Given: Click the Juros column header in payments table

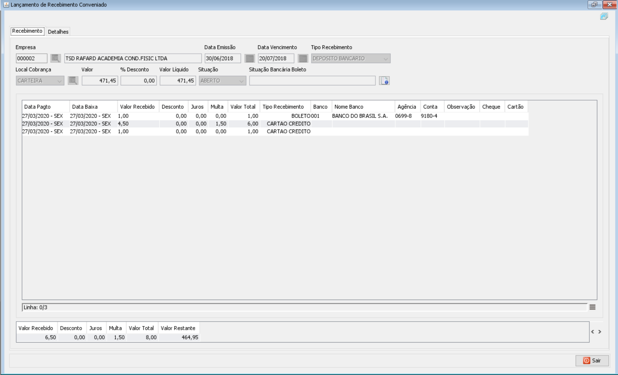Looking at the screenshot, I should point(198,107).
